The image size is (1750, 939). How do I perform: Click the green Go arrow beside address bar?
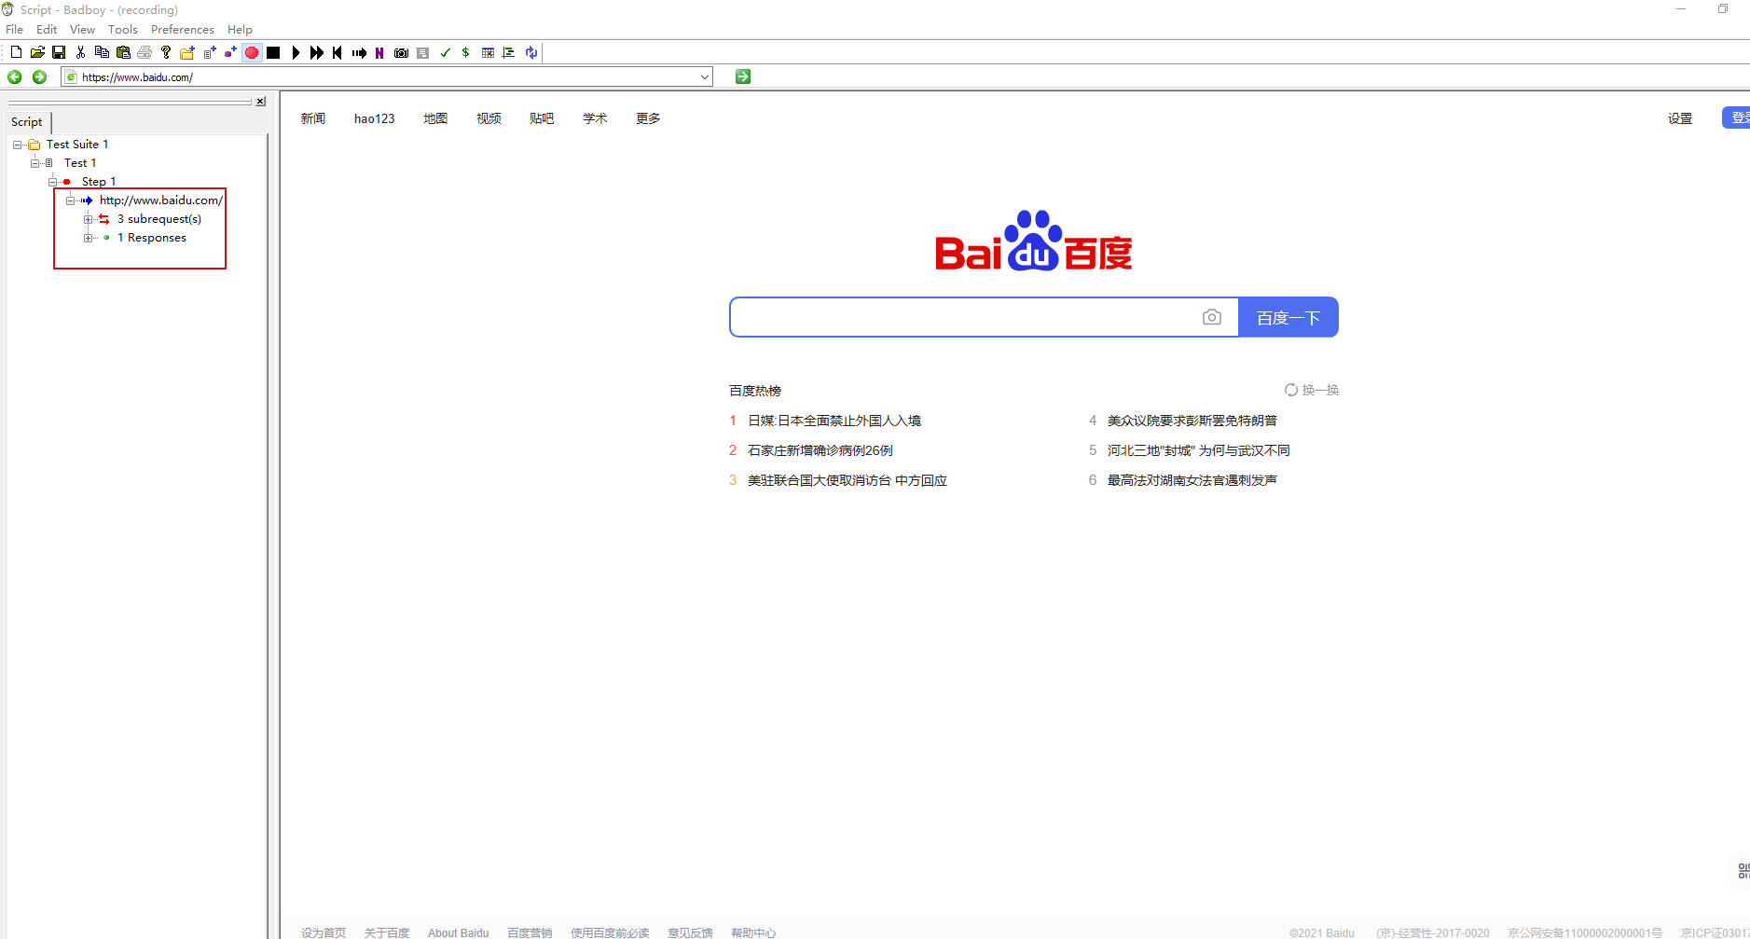(x=743, y=76)
